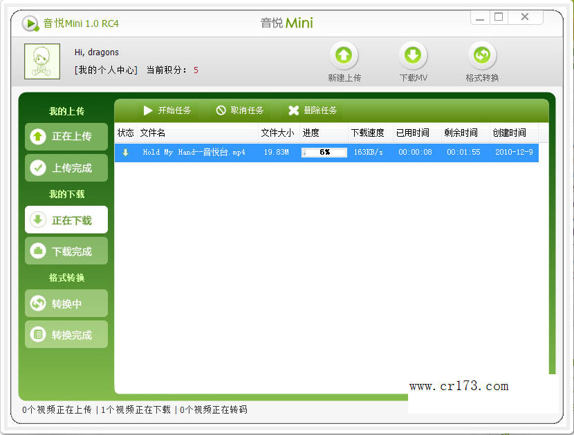Maximize the 音悦Mini window
The height and width of the screenshot is (435, 574).
click(x=499, y=17)
